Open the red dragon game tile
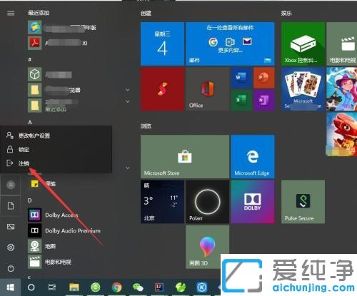The height and width of the screenshot is (296, 357). click(341, 134)
